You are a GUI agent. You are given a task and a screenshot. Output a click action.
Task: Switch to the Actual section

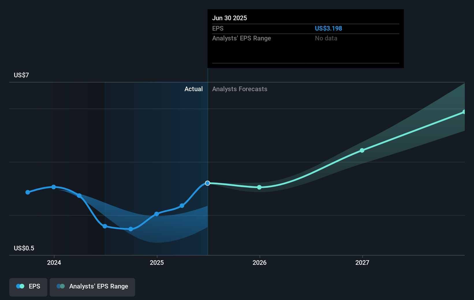coord(193,89)
